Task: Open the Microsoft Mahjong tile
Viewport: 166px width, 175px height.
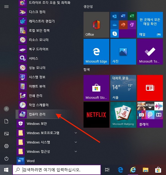Action: coord(123,115)
